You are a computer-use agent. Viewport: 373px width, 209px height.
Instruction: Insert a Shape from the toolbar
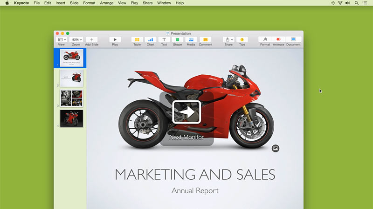(x=178, y=39)
